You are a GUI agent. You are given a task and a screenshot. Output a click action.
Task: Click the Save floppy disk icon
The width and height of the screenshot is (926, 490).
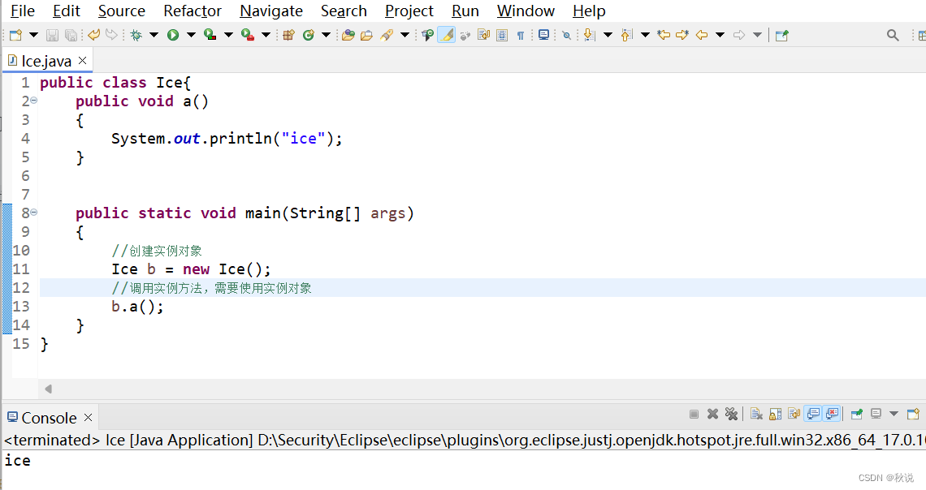53,36
